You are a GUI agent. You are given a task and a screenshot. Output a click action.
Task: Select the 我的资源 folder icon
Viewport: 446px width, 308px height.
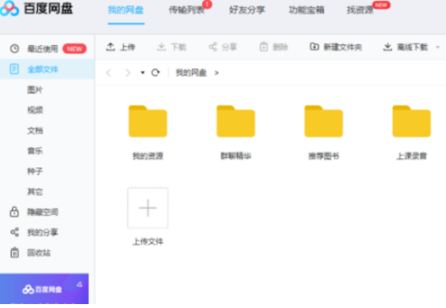coord(148,122)
